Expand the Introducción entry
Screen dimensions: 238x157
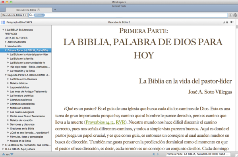pyautogui.click(x=6, y=46)
